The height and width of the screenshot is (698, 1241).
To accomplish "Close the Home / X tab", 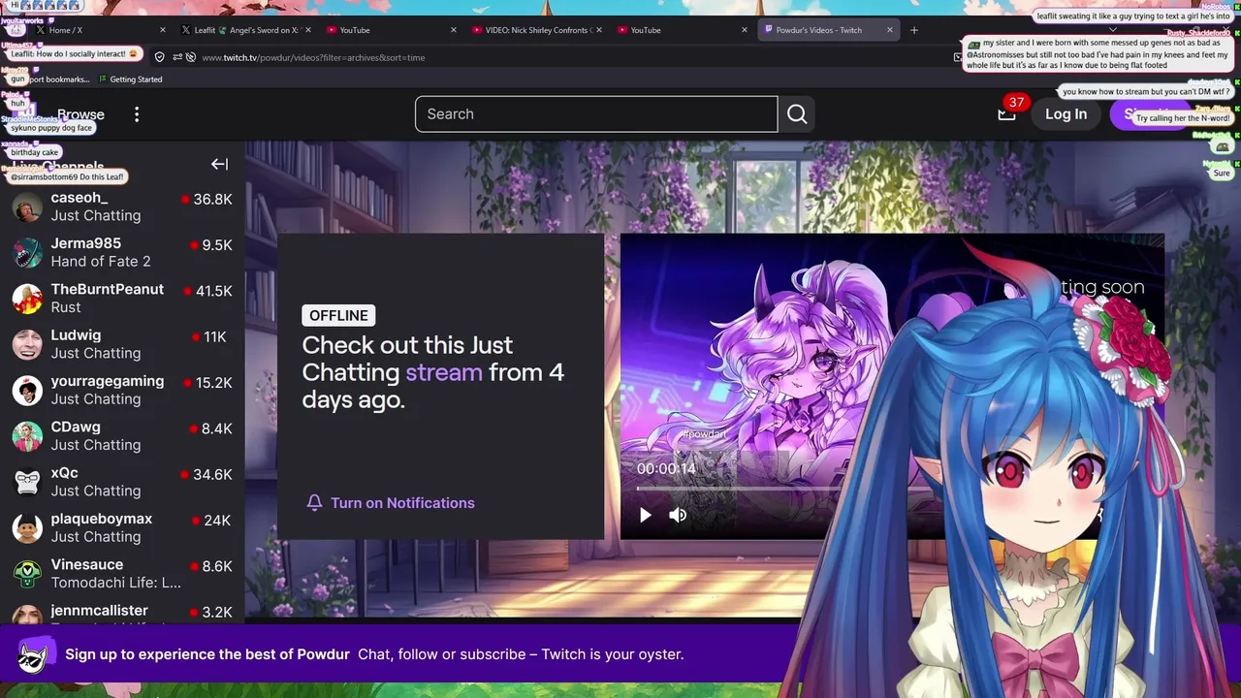I will coord(162,30).
